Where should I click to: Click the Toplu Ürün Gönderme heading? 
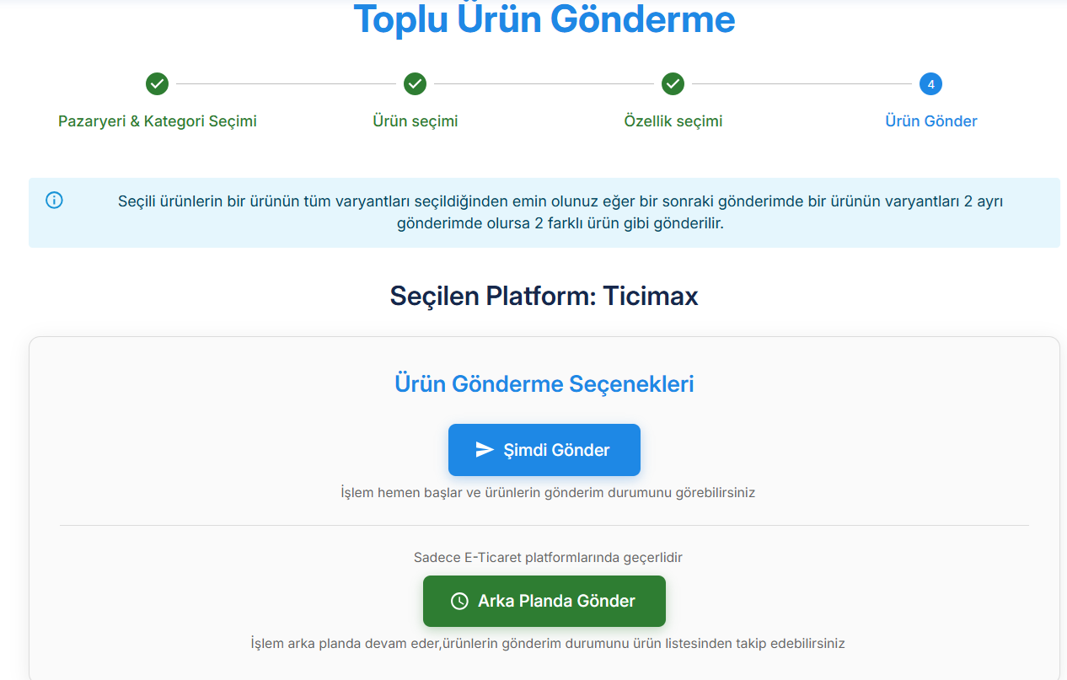pyautogui.click(x=544, y=19)
